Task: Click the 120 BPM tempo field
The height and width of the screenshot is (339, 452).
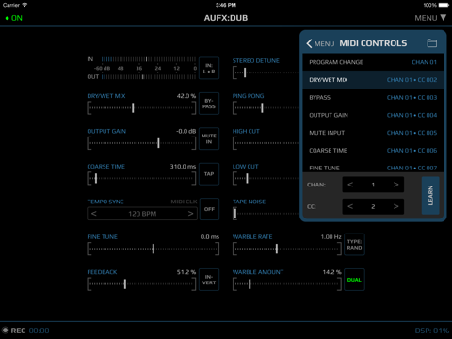Action: (142, 214)
